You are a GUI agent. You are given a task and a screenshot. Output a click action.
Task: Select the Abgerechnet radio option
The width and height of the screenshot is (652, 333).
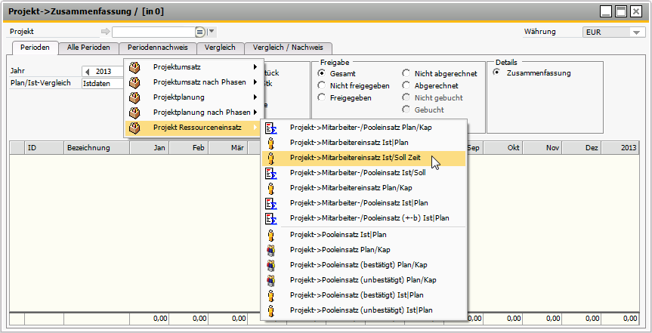point(406,85)
